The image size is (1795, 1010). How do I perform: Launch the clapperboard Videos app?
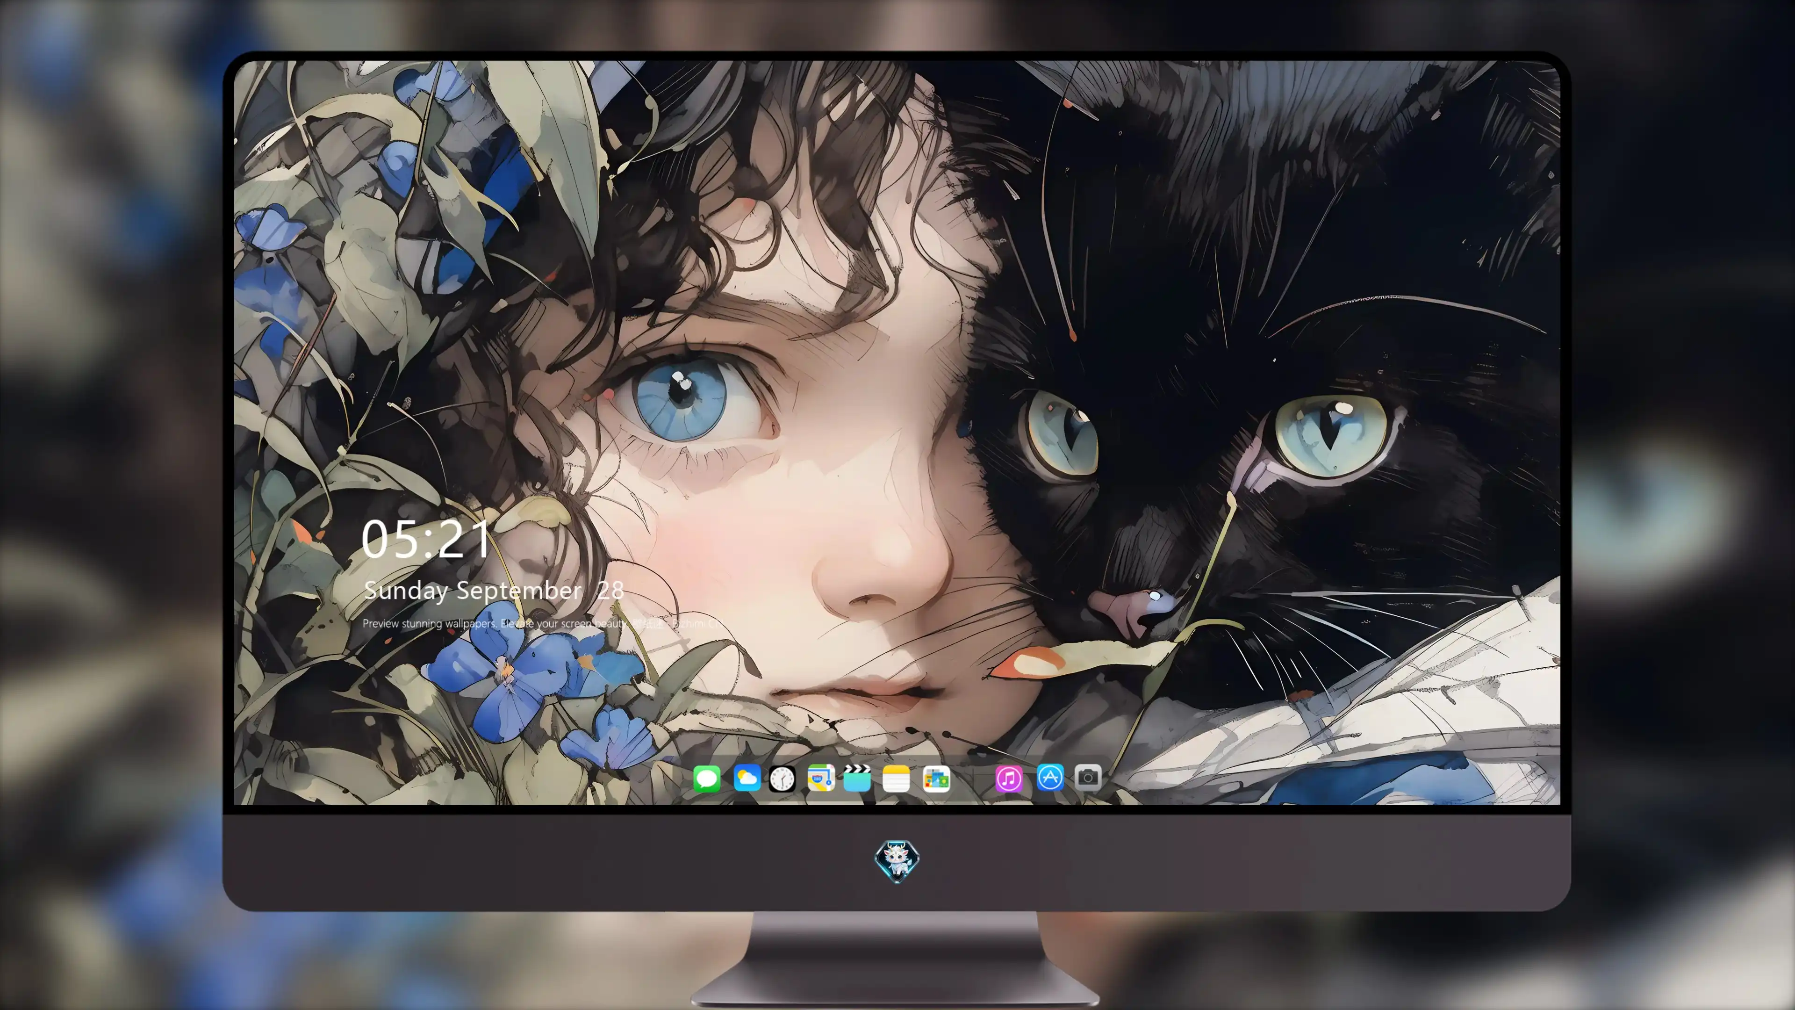(857, 778)
